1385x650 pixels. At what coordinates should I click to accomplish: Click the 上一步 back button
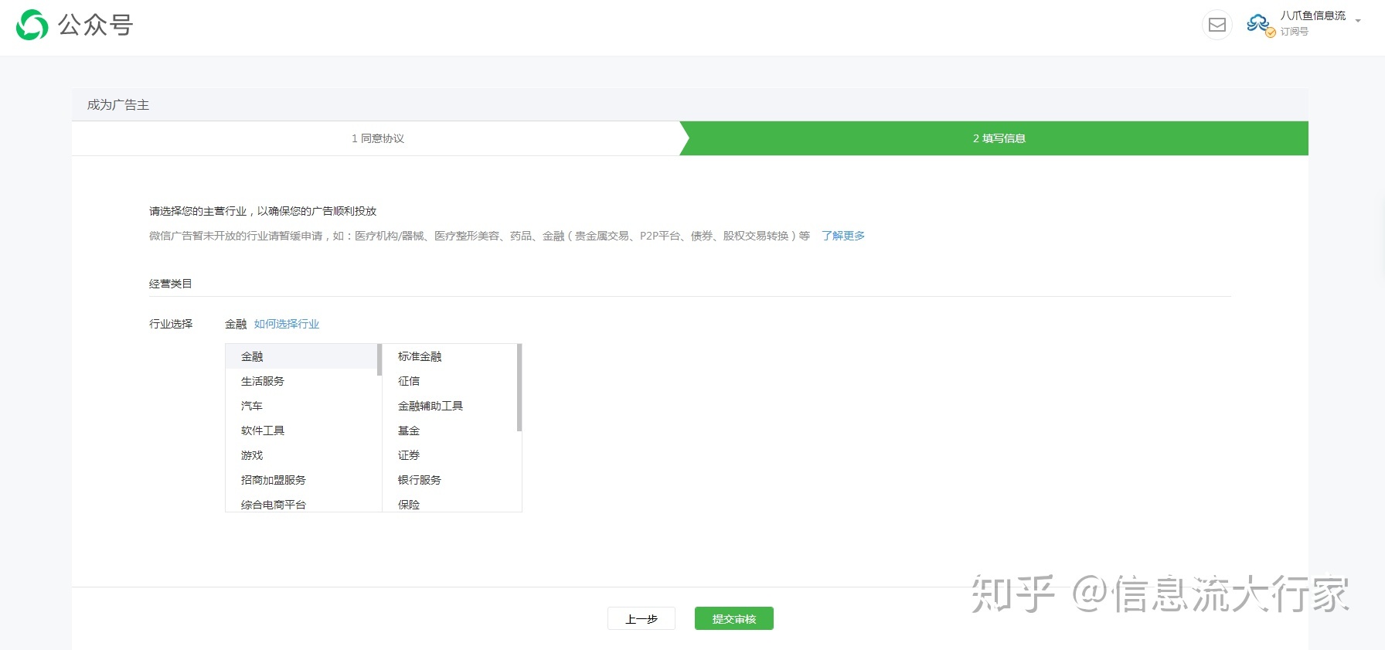pyautogui.click(x=641, y=618)
